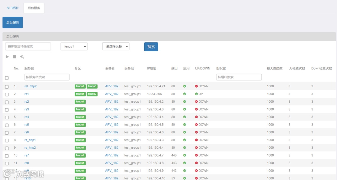Click the IP地址 column header
Viewport: 337px width, 180px height.
[152, 69]
